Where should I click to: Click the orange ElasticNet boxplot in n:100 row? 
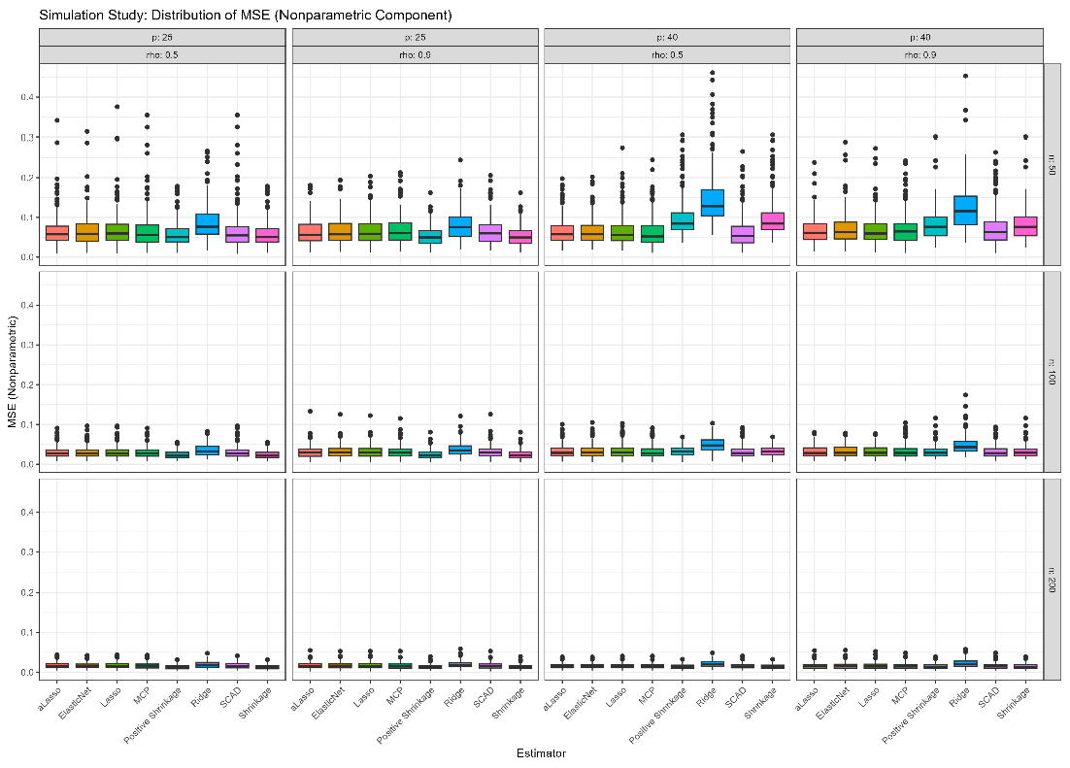(x=84, y=452)
